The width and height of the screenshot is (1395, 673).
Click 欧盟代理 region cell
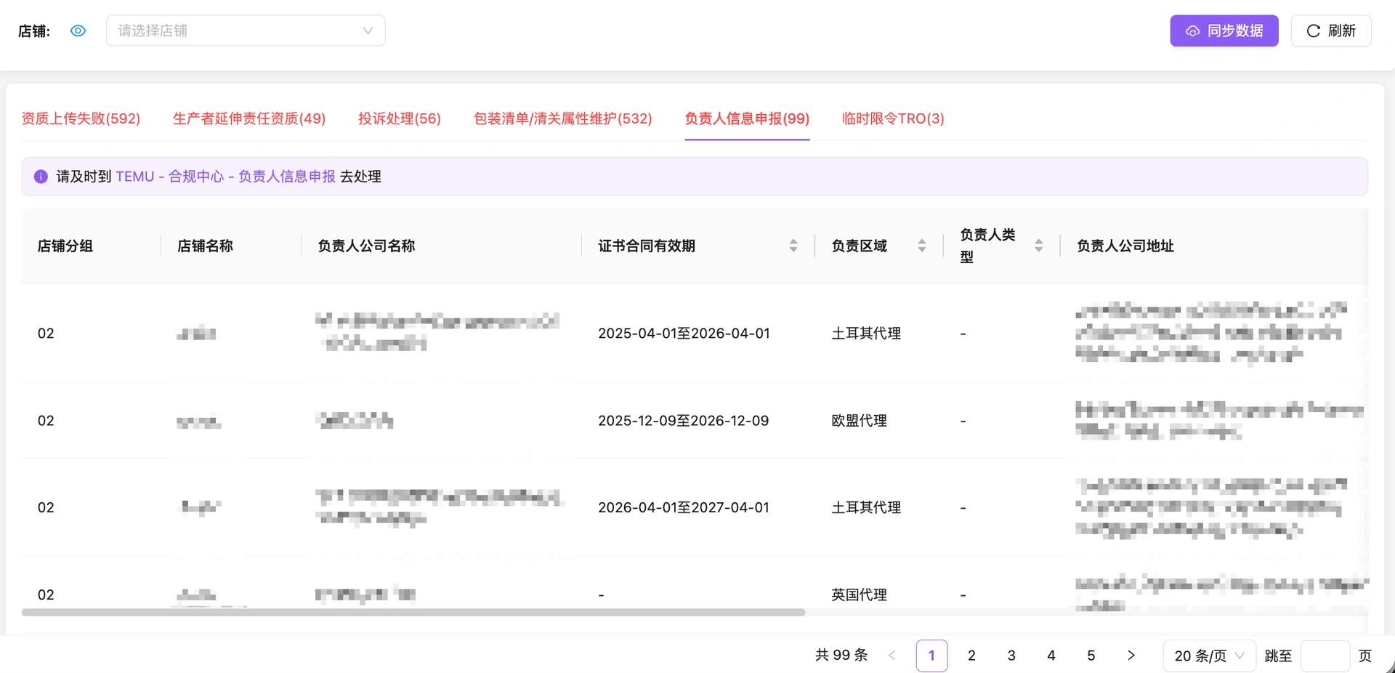859,420
